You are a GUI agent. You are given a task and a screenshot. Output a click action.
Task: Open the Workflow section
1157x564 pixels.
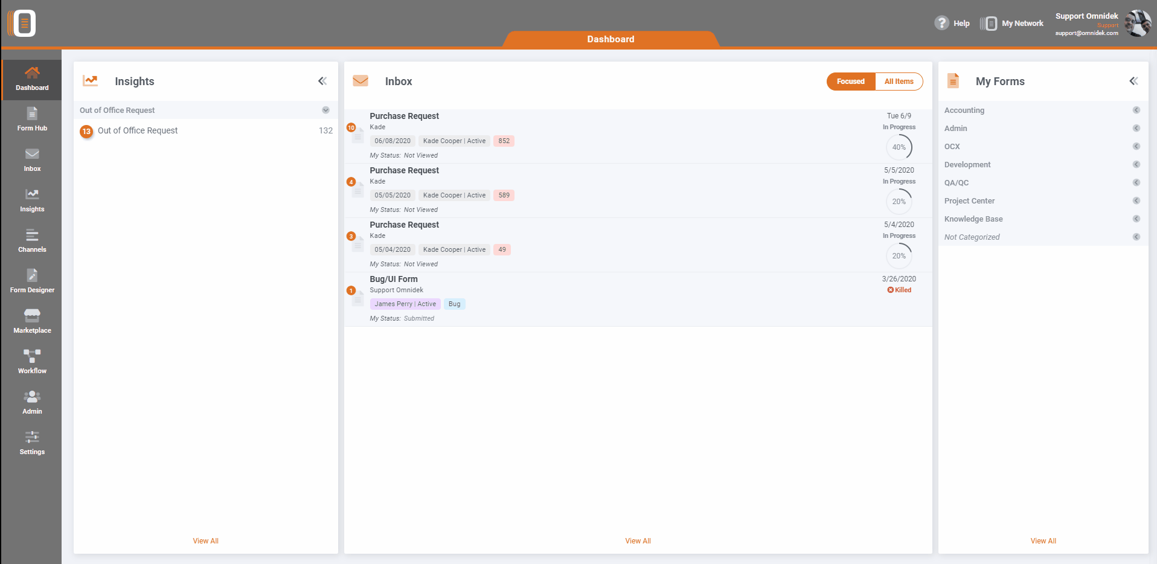[x=31, y=361]
